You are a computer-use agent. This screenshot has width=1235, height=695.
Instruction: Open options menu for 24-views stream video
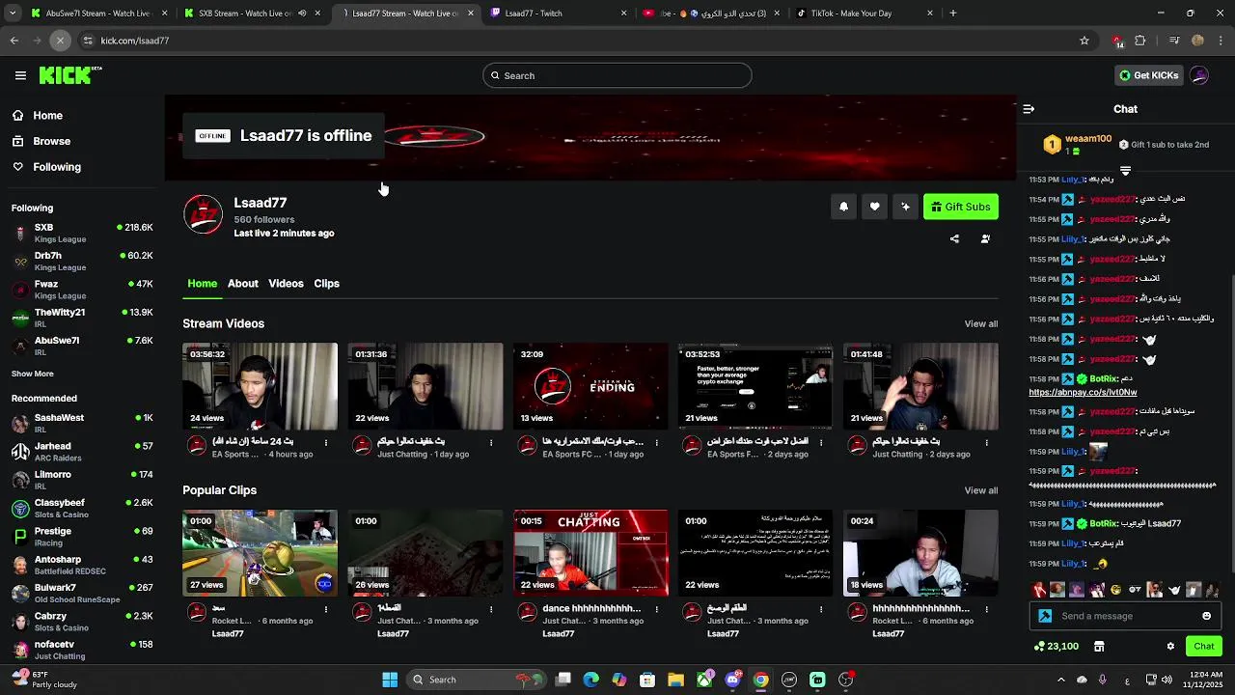[326, 443]
